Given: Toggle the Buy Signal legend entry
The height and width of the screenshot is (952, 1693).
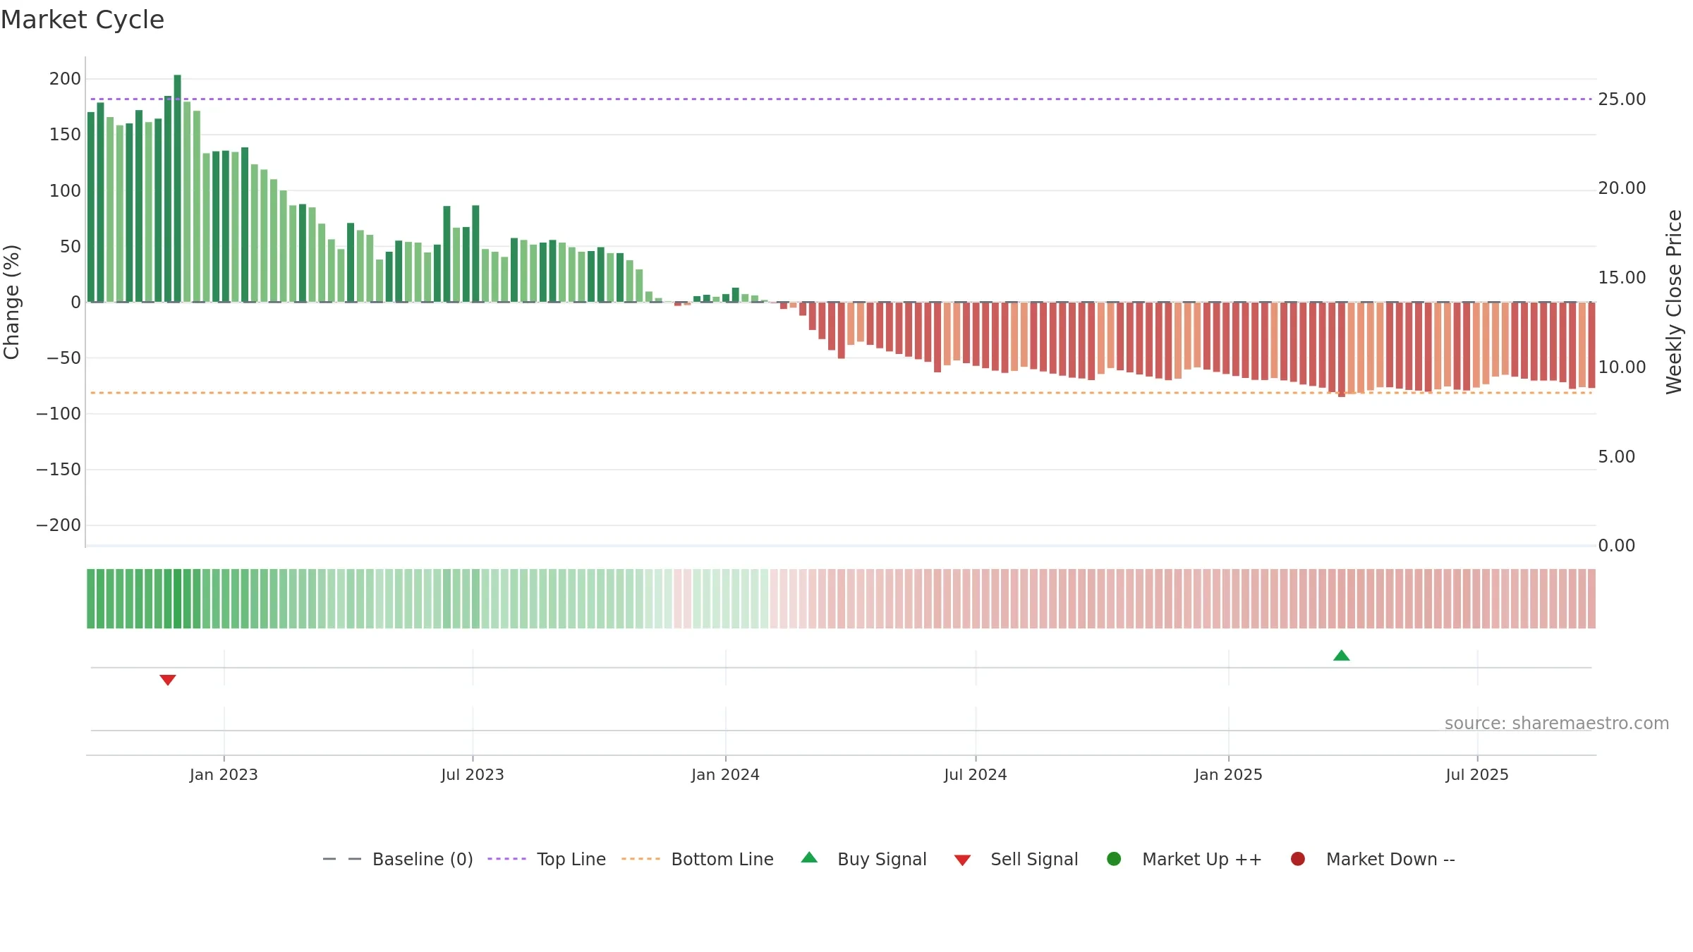Looking at the screenshot, I should [x=863, y=859].
